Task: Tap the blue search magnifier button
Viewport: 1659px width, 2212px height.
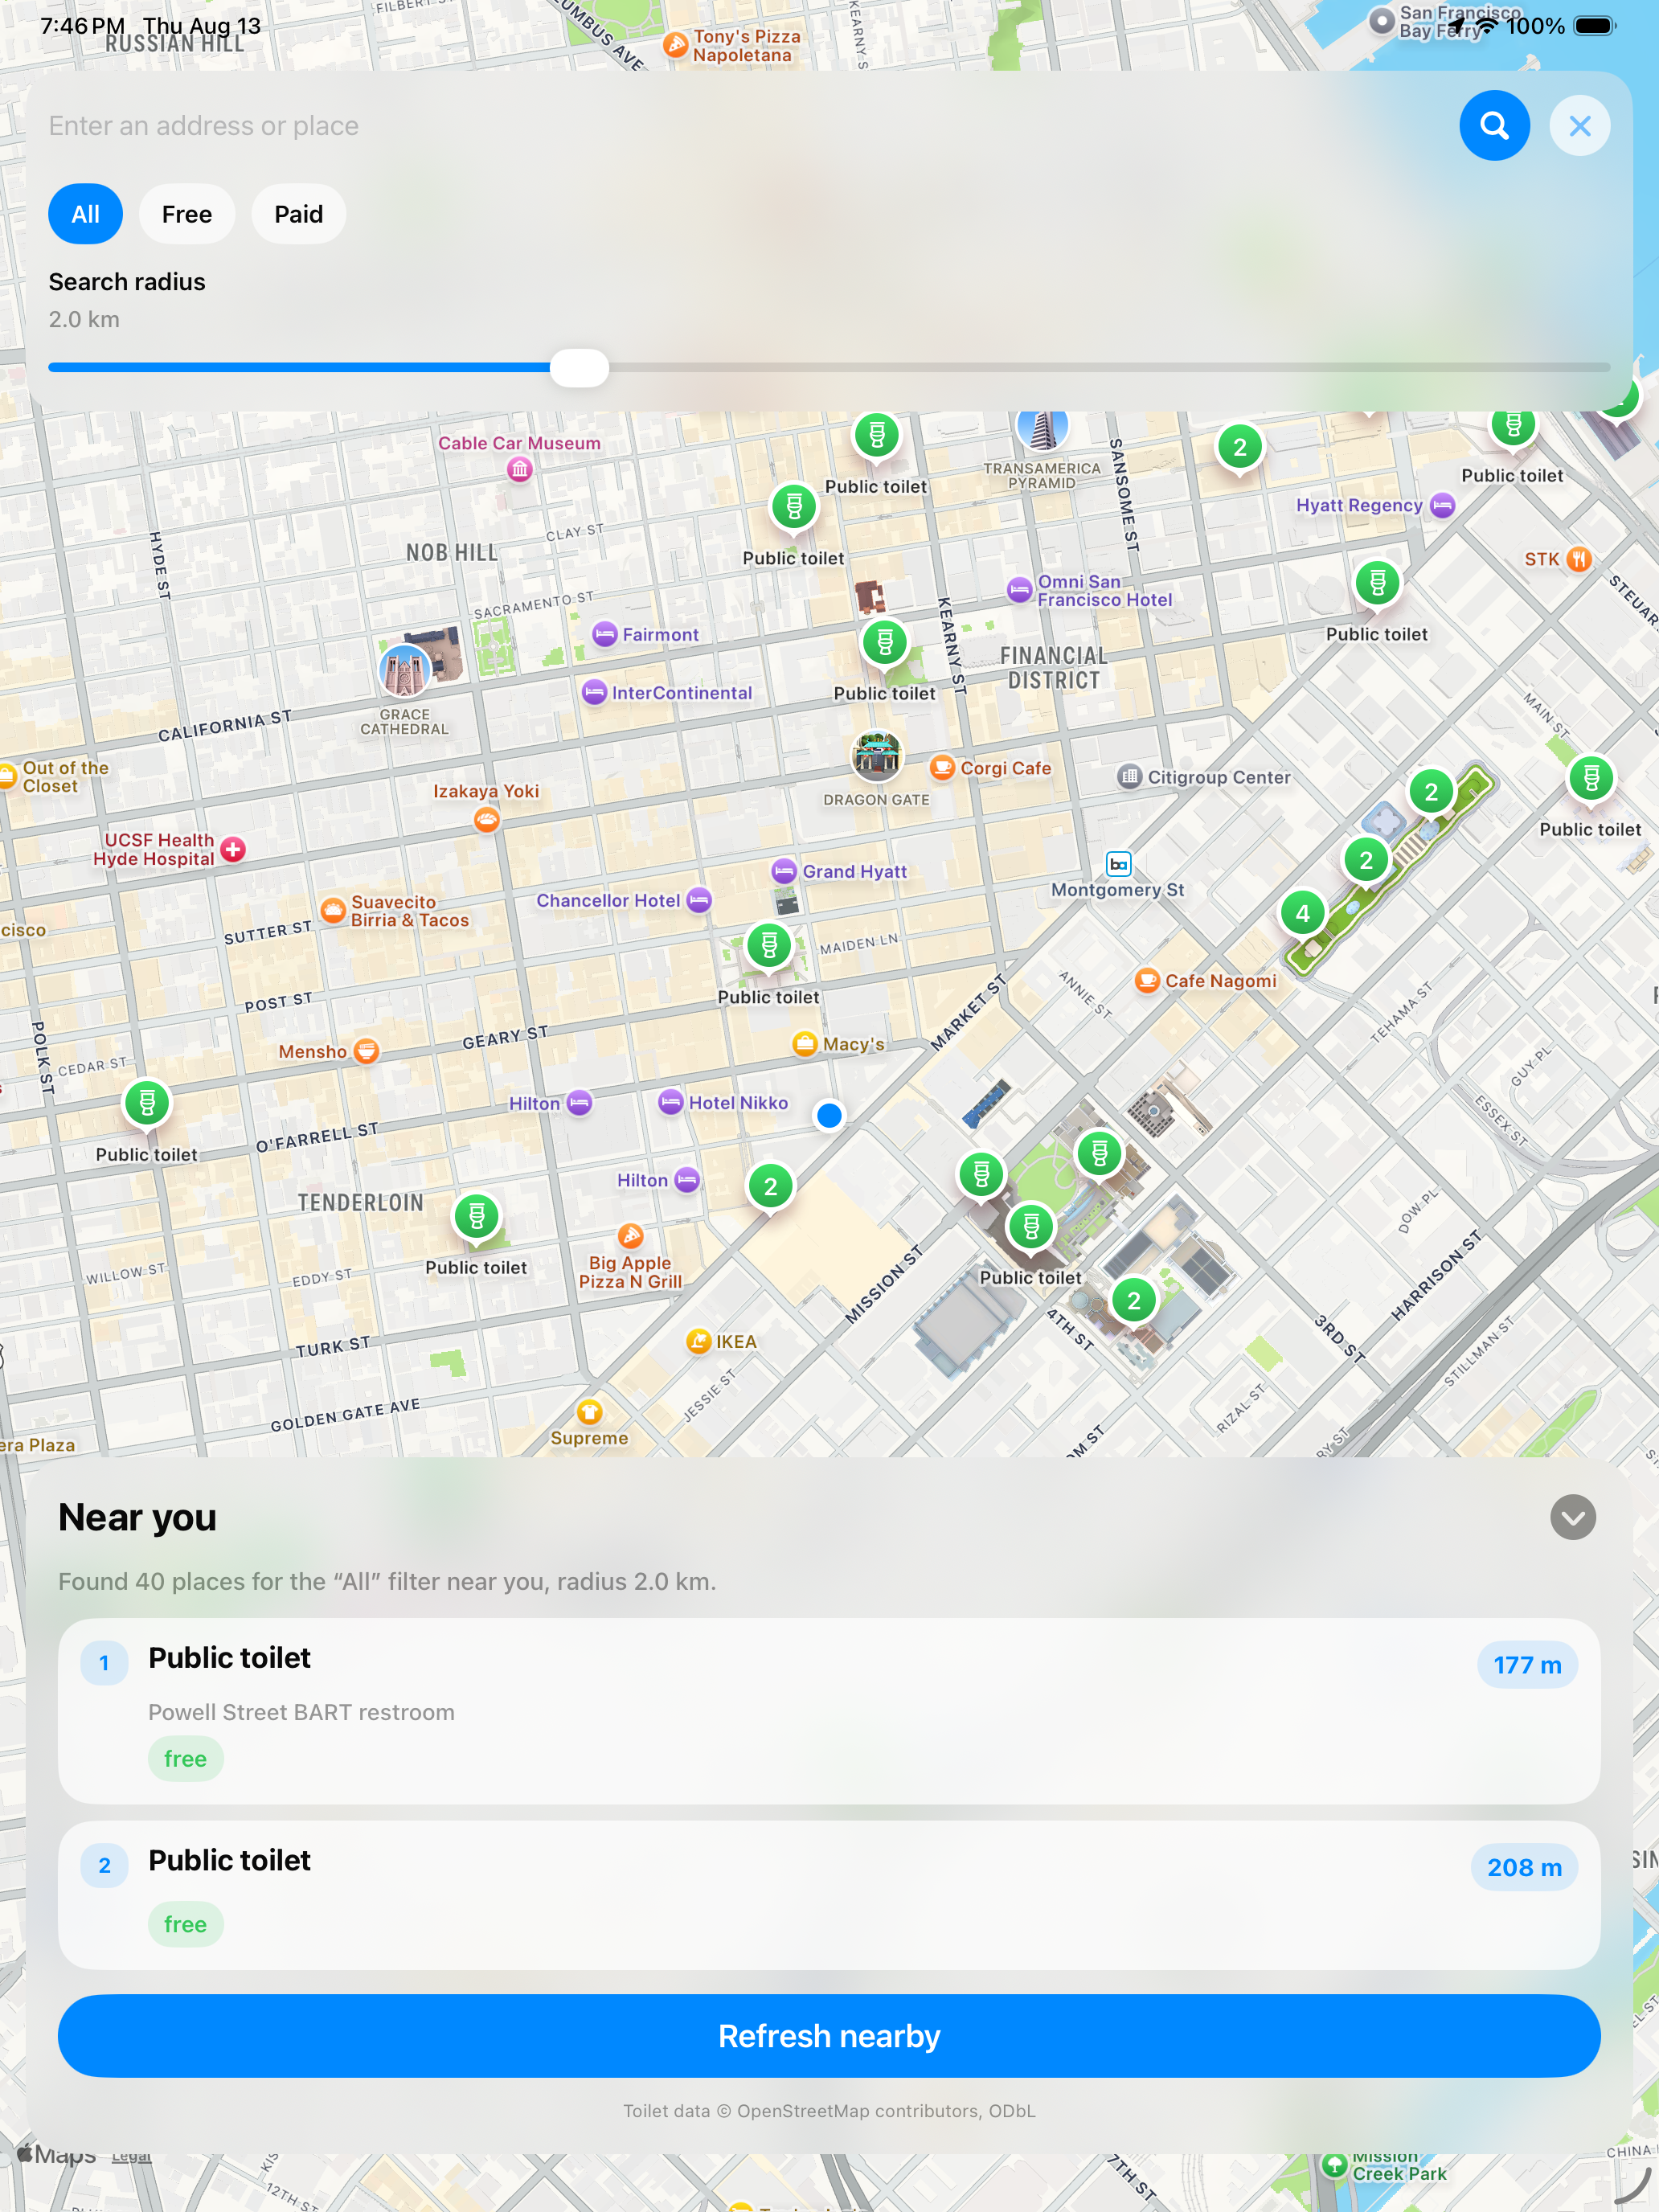Action: (1494, 126)
